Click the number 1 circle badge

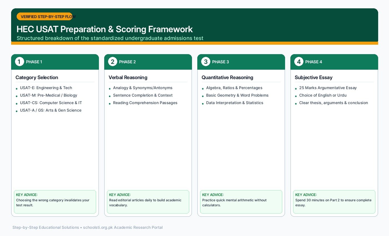[19, 62]
